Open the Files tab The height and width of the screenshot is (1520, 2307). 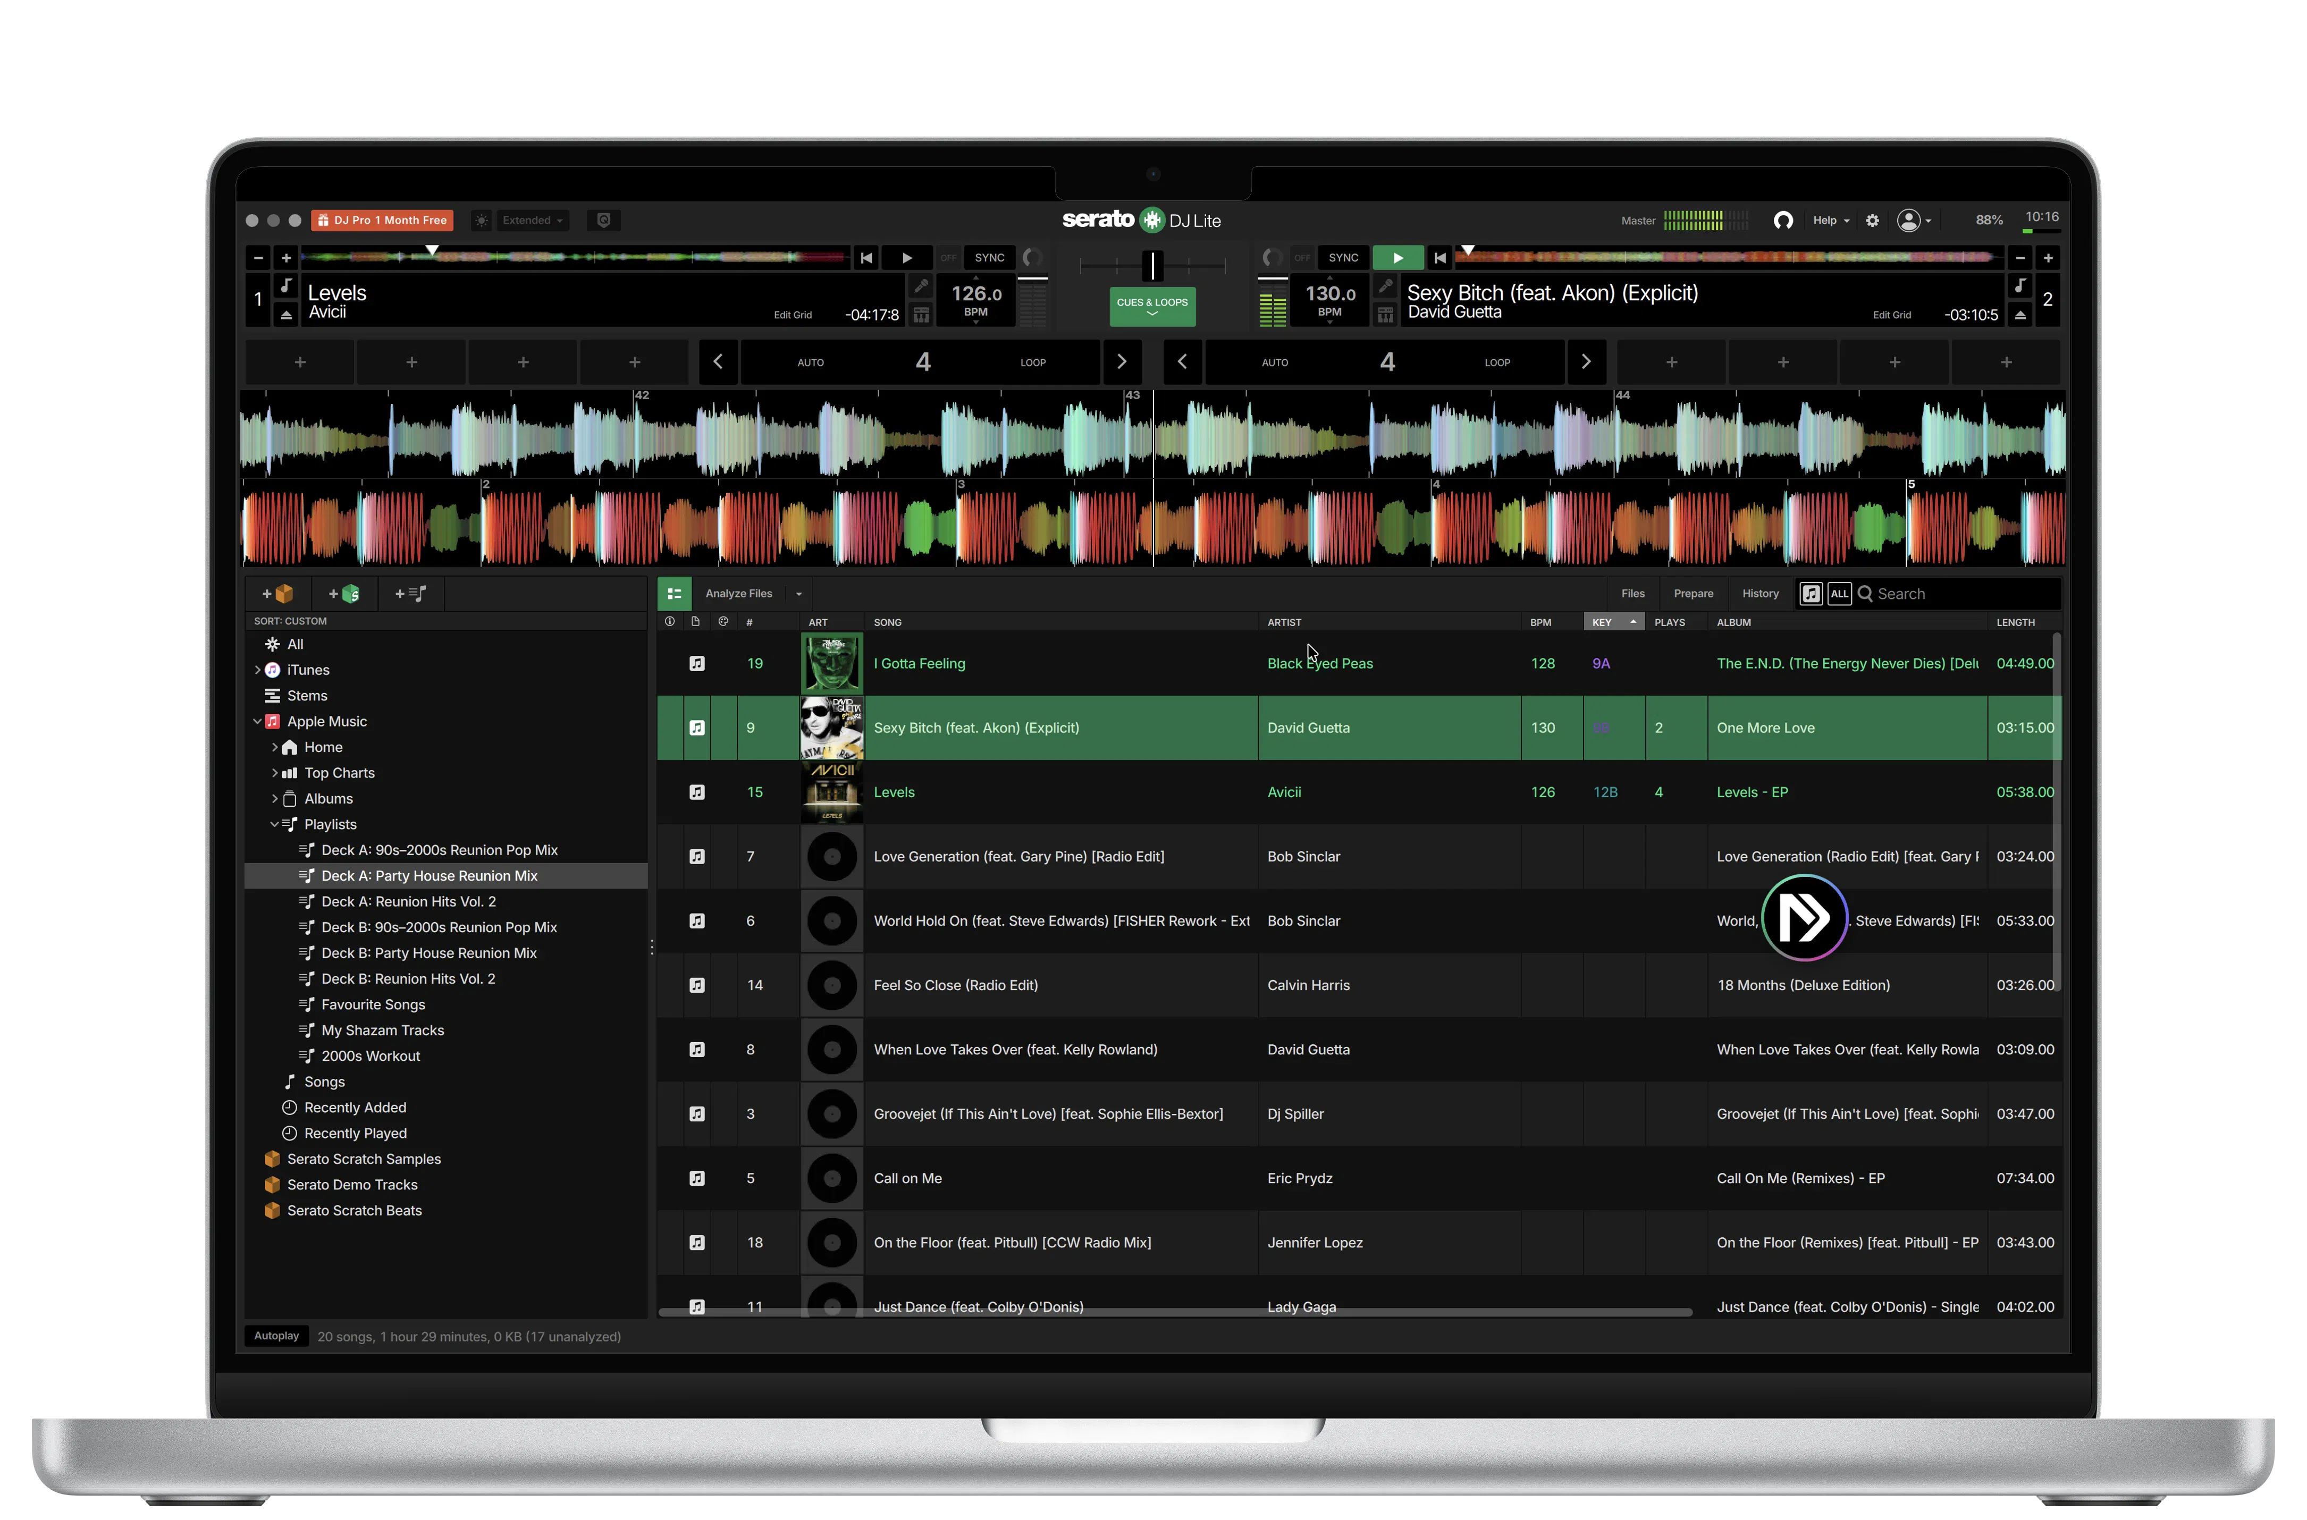click(x=1632, y=593)
